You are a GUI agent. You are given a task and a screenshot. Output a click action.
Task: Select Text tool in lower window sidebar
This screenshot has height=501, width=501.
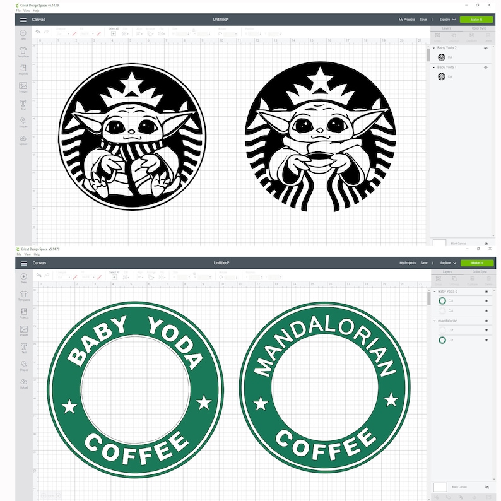coord(23,348)
